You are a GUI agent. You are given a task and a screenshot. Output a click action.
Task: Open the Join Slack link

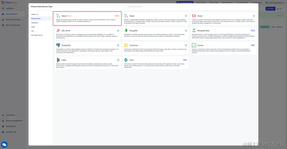[x=201, y=3]
